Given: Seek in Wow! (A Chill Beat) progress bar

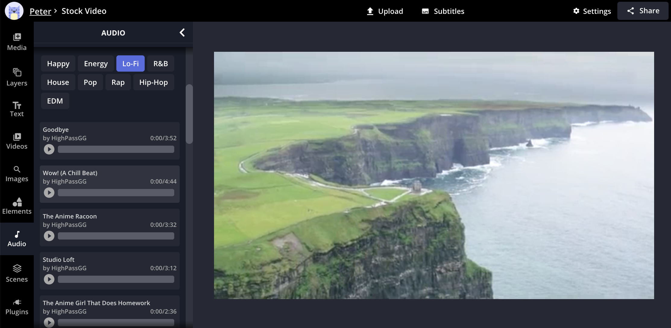Looking at the screenshot, I should pyautogui.click(x=116, y=193).
